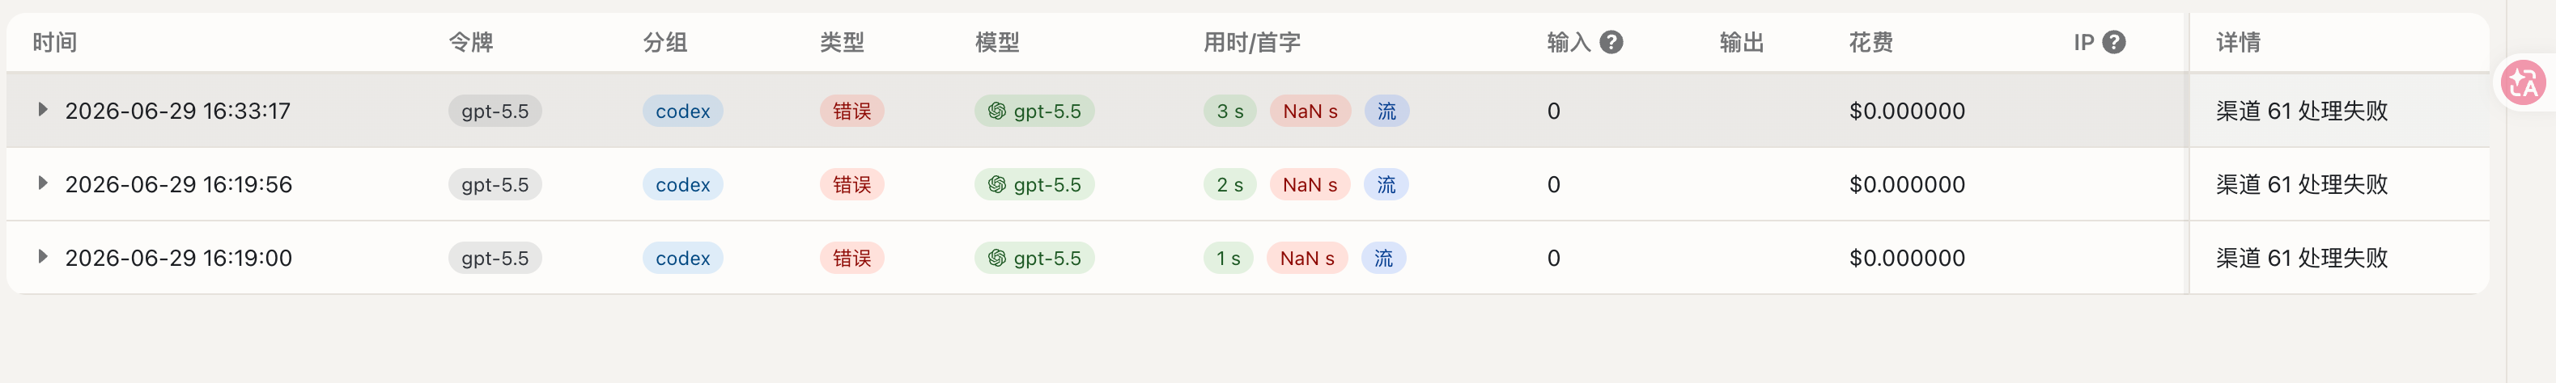Expand the 16:19:56 log row
The height and width of the screenshot is (383, 2556).
click(x=41, y=183)
